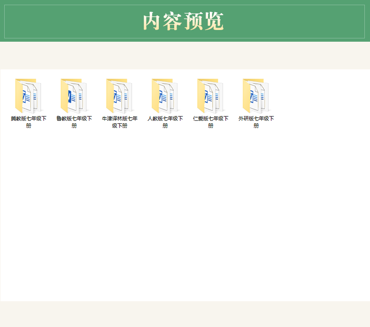370x327 pixels.
Task: Open the 冀教版七年级下册 folder icon
Action: [x=28, y=96]
